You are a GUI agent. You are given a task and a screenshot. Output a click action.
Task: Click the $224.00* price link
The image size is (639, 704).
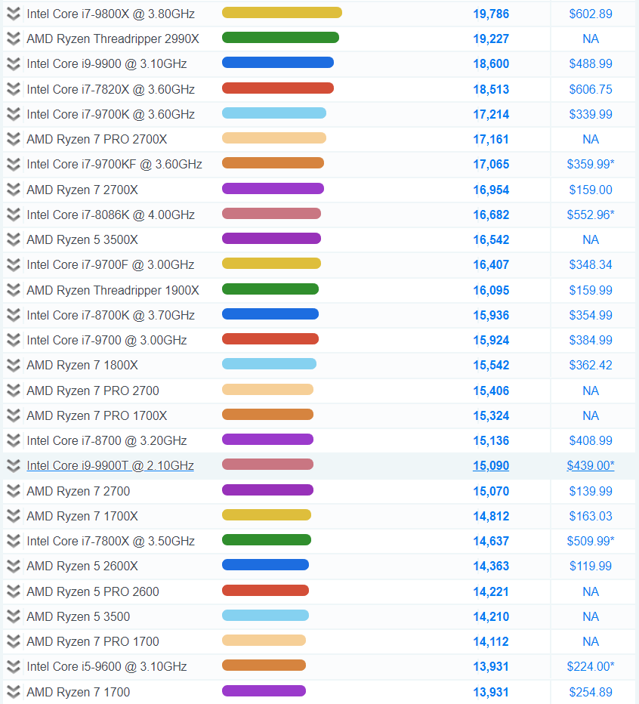[591, 667]
